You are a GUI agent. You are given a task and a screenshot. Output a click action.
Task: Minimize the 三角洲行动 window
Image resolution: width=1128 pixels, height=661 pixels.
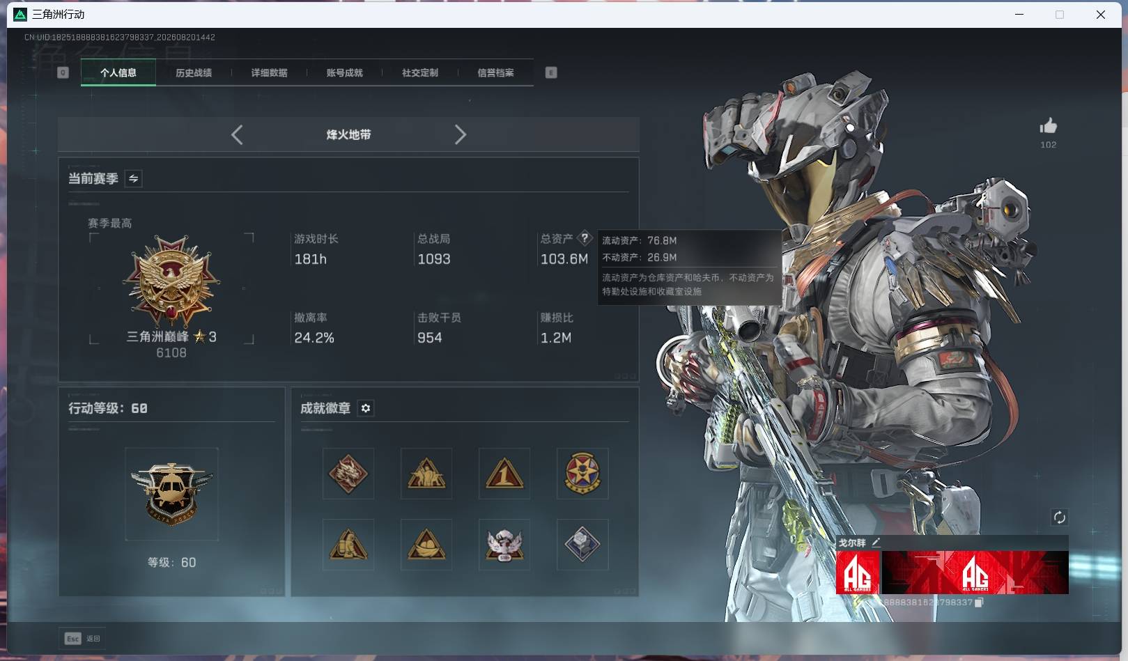(1019, 15)
